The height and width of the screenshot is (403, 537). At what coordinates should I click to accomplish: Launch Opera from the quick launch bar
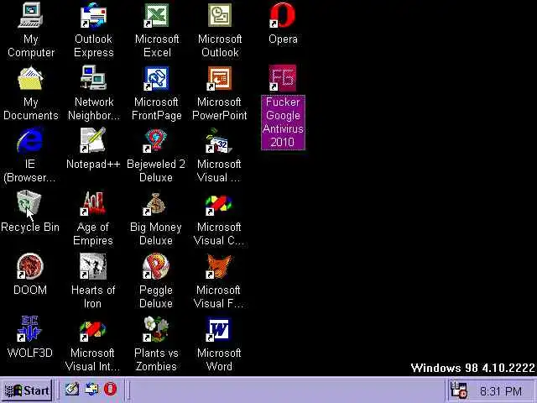coord(110,390)
